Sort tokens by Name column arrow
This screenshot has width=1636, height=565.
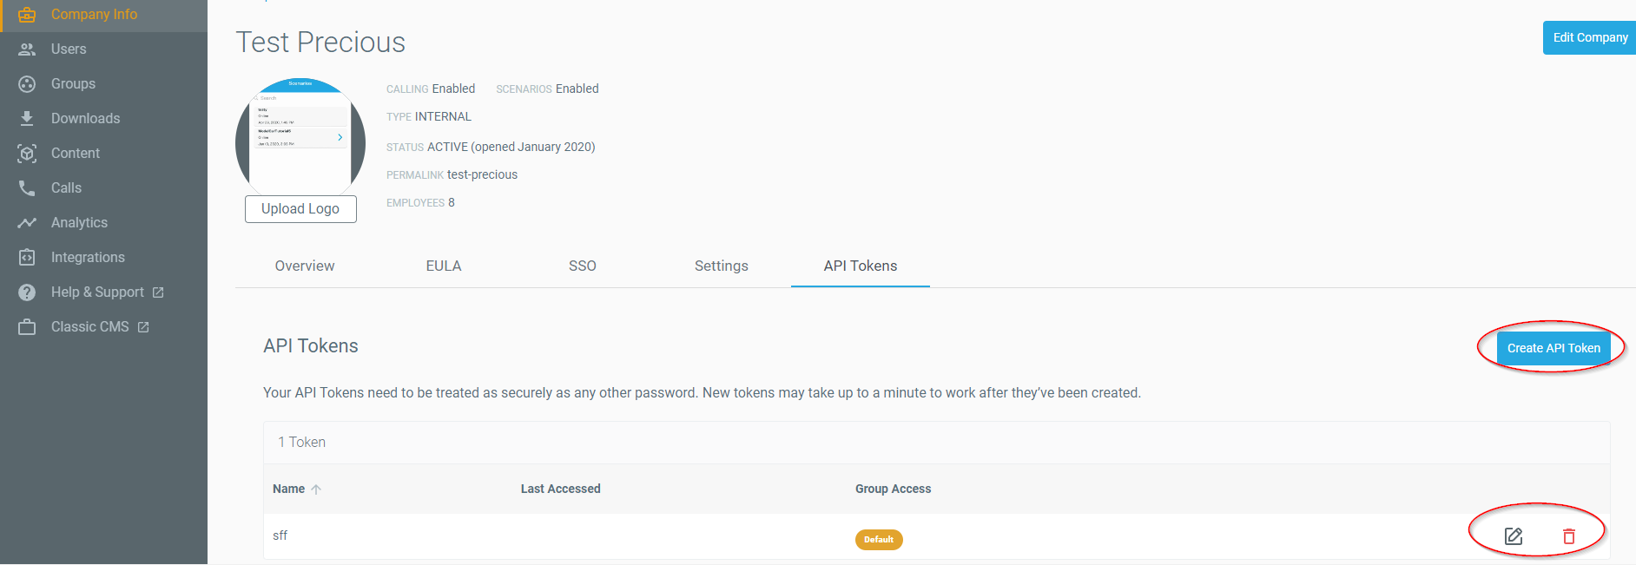316,489
